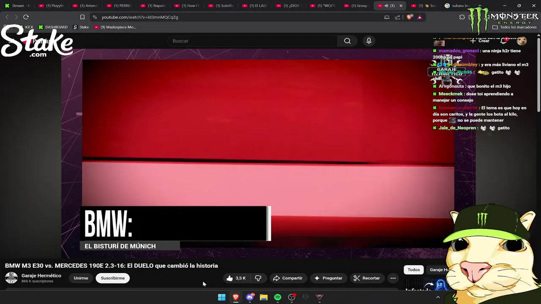The image size is (541, 304).
Task: Switch to the Stream Kick tab
Action: click(18, 6)
